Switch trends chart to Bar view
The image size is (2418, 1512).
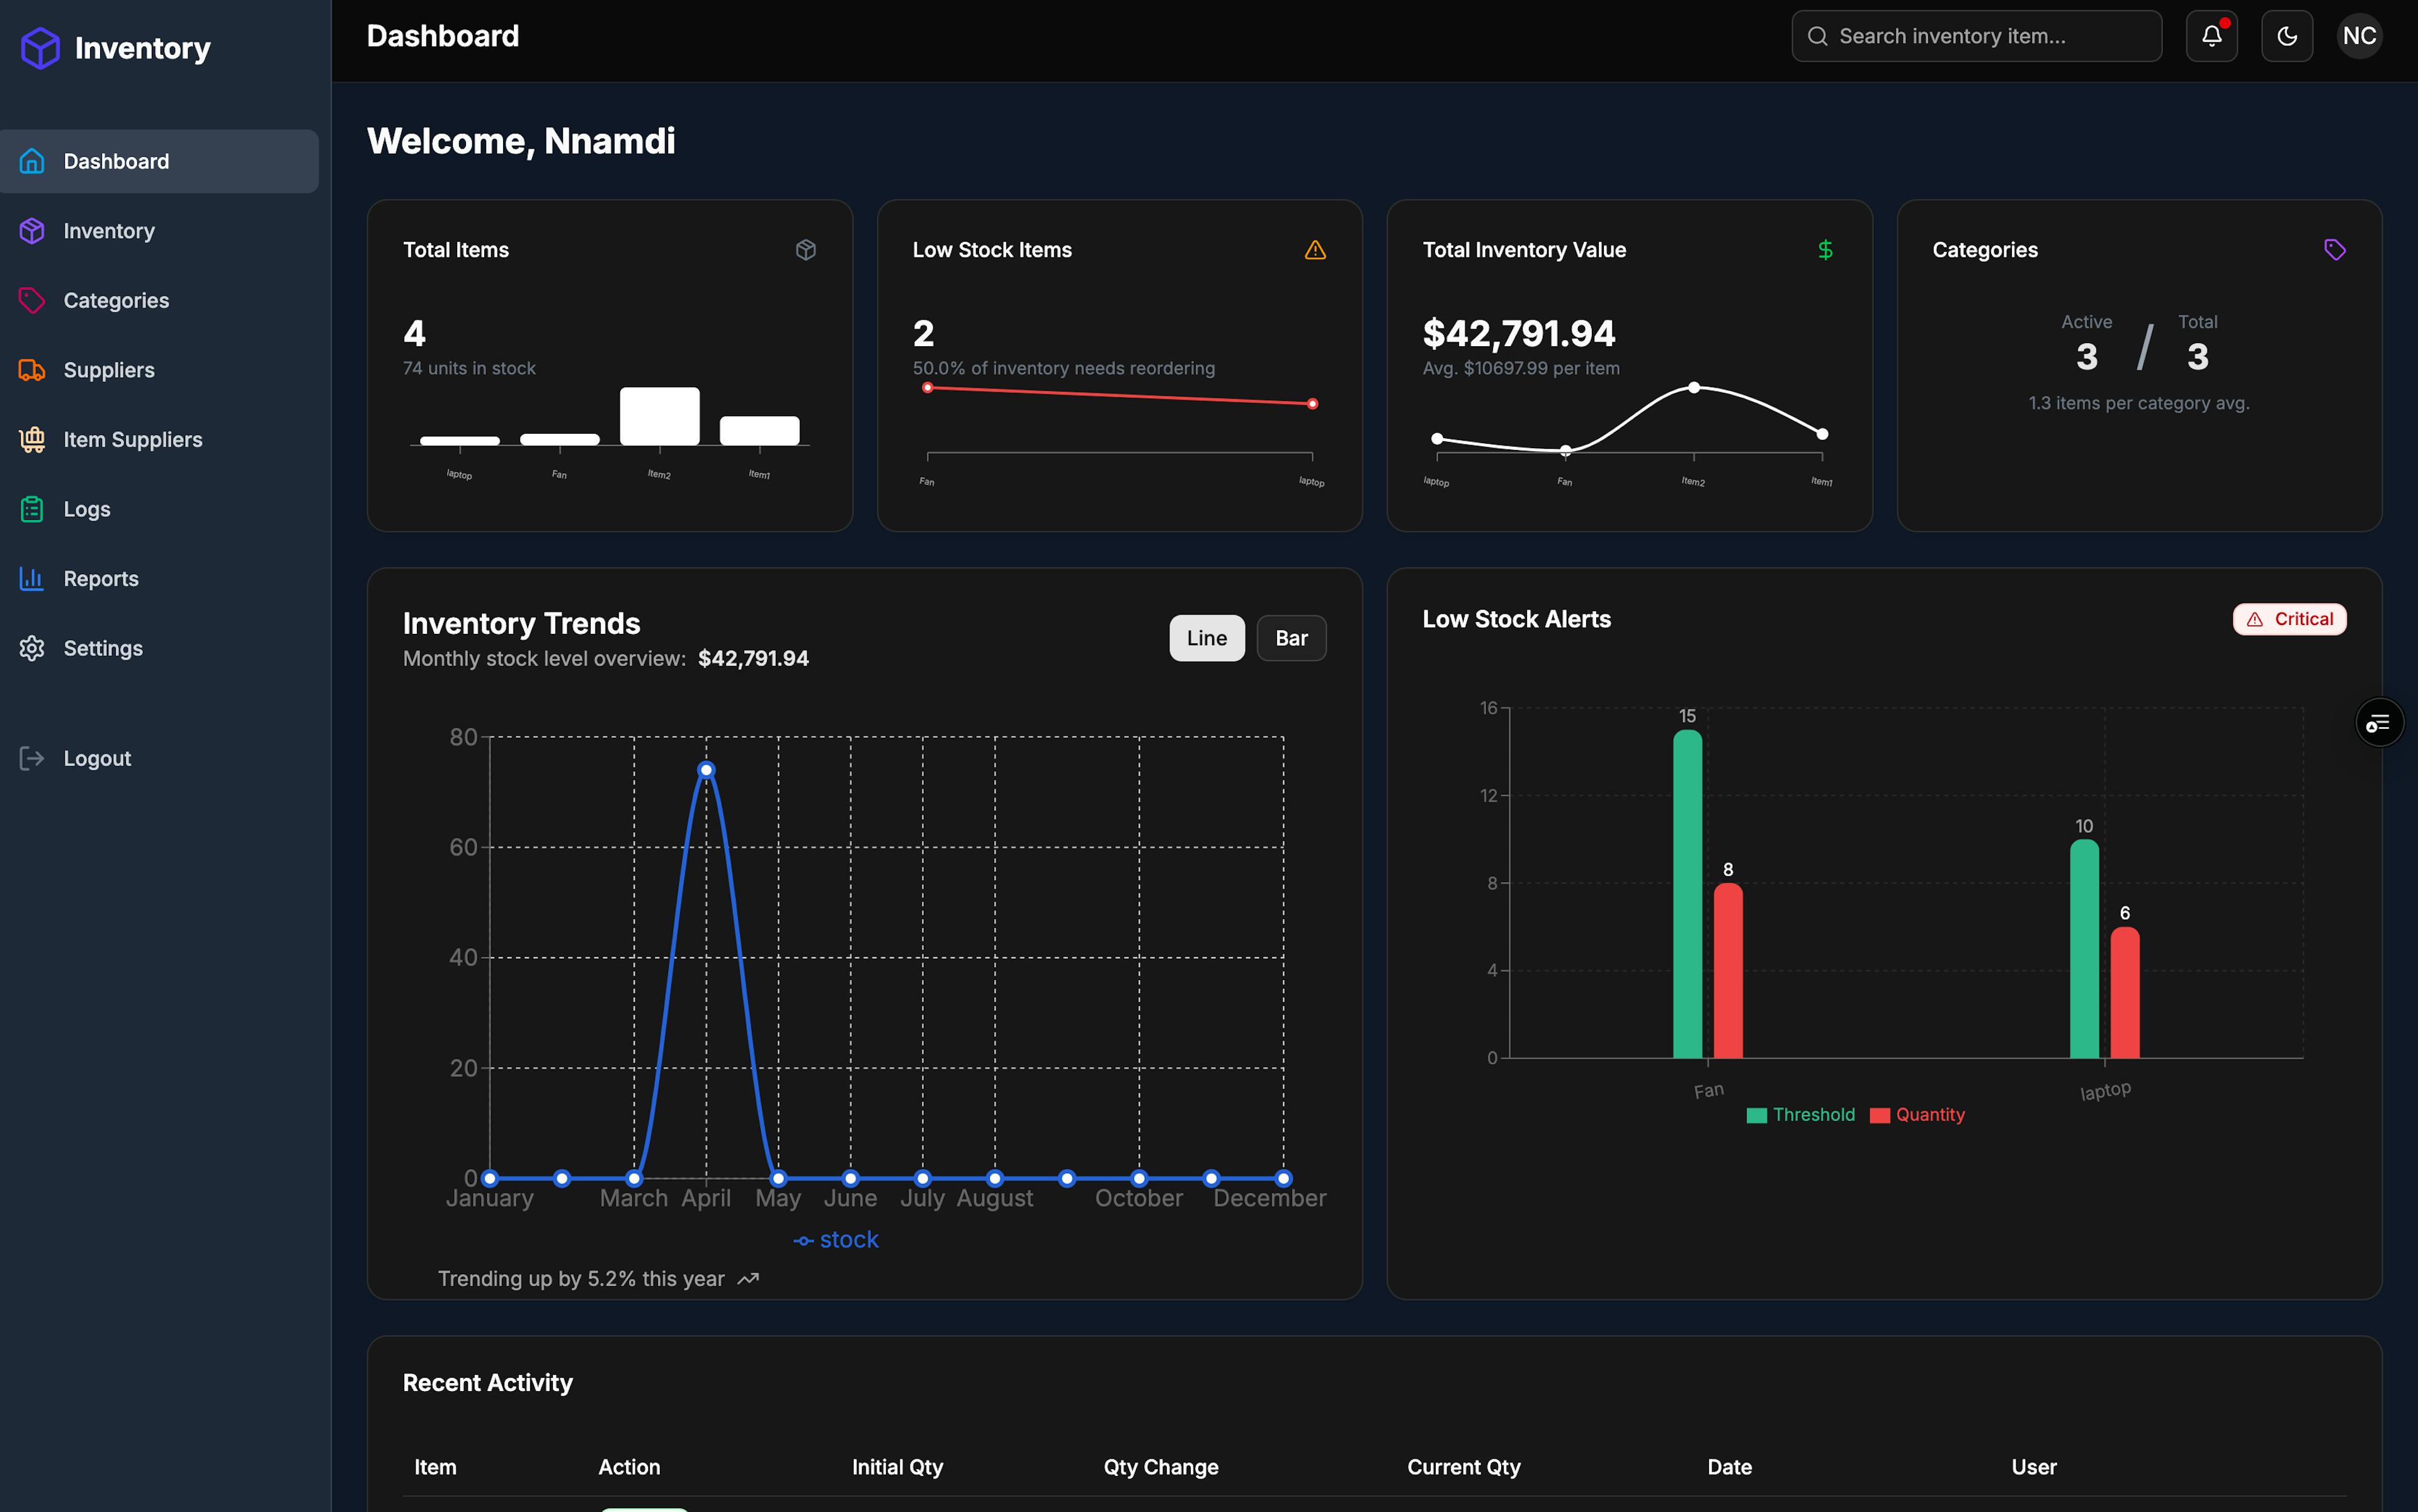click(x=1290, y=638)
